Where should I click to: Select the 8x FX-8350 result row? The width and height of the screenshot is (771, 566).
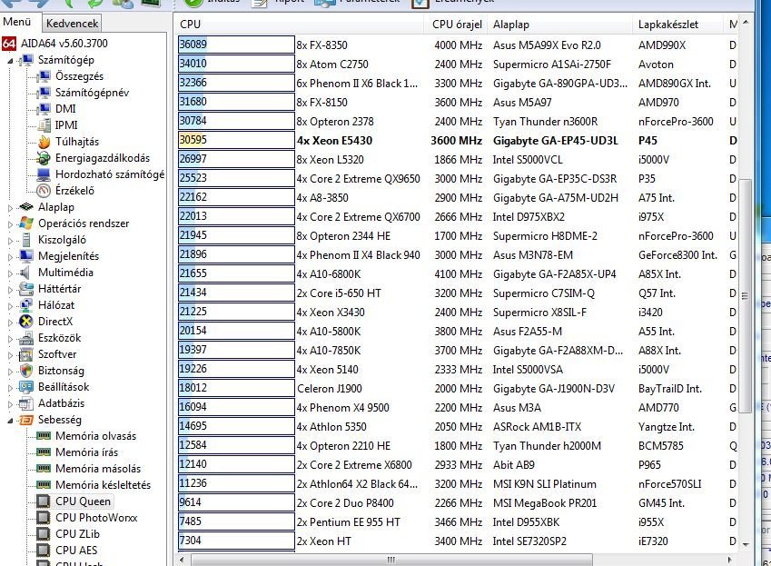(x=458, y=45)
